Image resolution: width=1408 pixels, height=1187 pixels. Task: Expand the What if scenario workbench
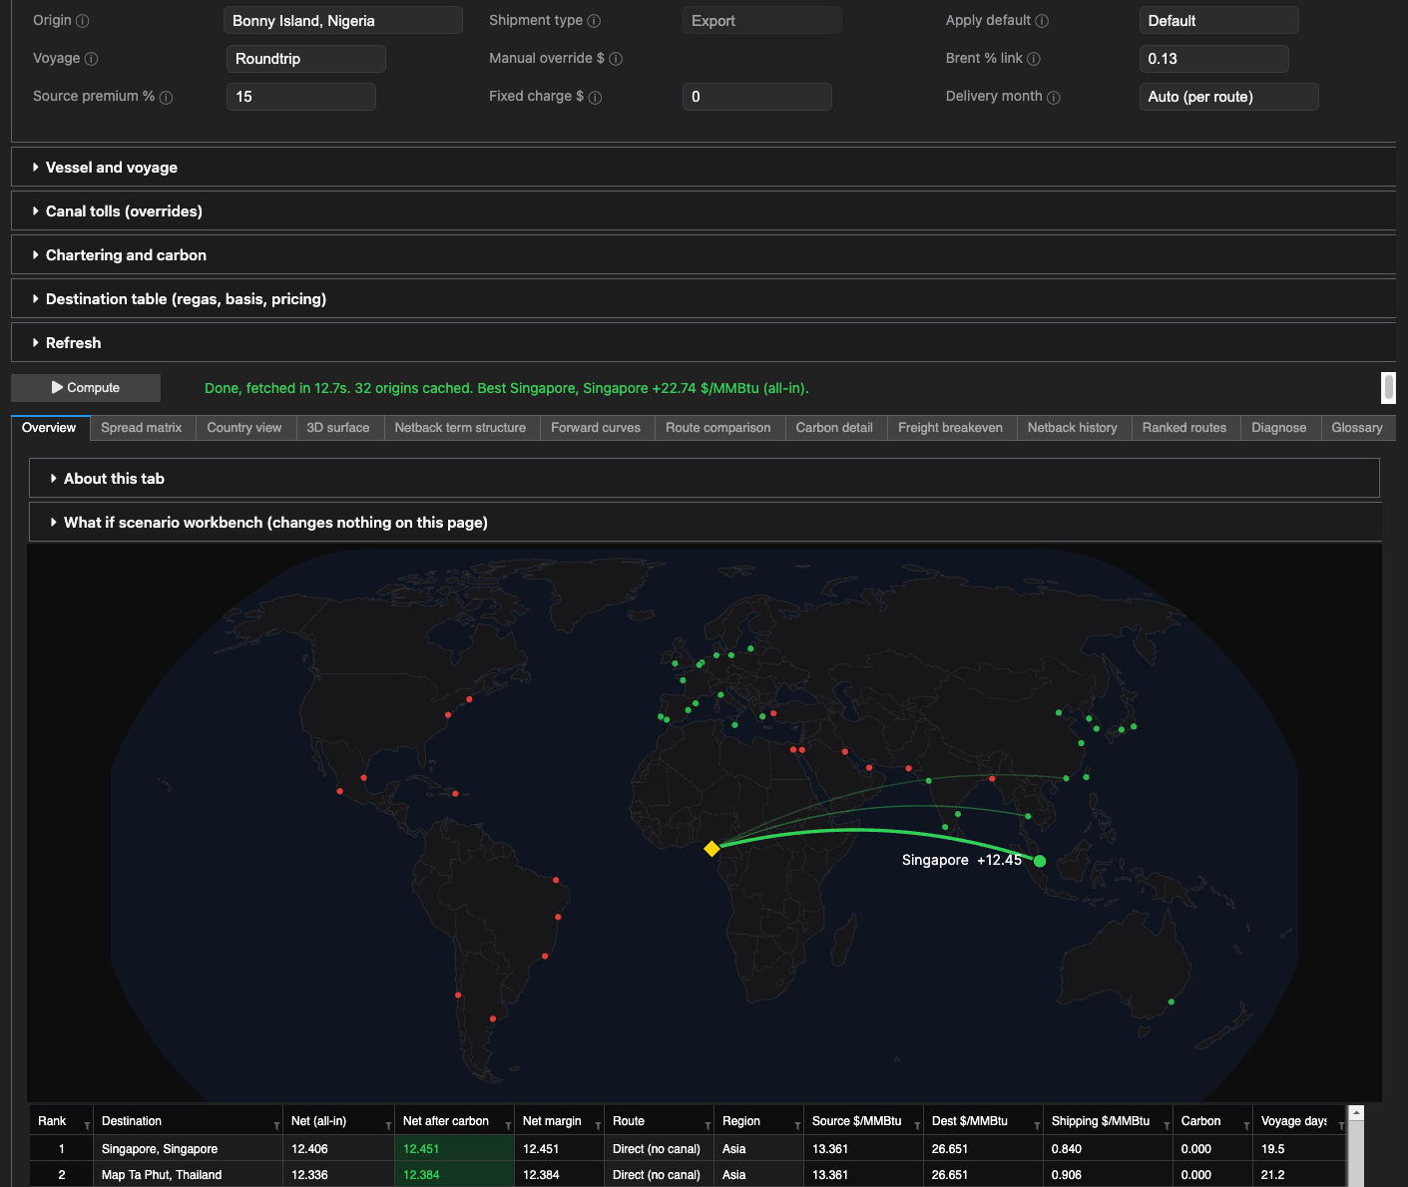pyautogui.click(x=704, y=523)
